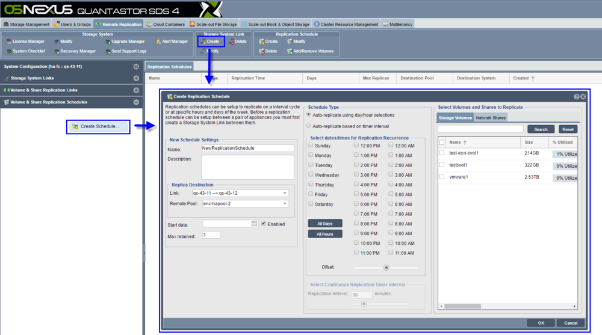Switch to Users & Groups tab
The height and width of the screenshot is (335, 602).
pos(72,24)
